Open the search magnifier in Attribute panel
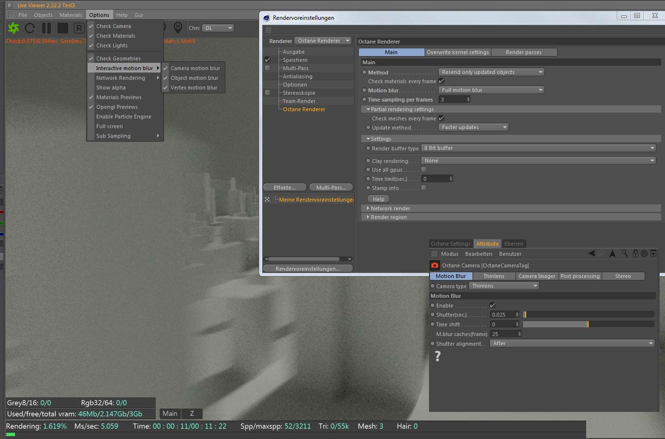Screen dimensions: 665x439 click(624, 253)
